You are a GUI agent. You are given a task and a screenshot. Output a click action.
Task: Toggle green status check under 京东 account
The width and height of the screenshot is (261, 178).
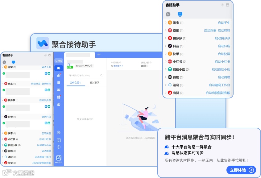click(4, 90)
